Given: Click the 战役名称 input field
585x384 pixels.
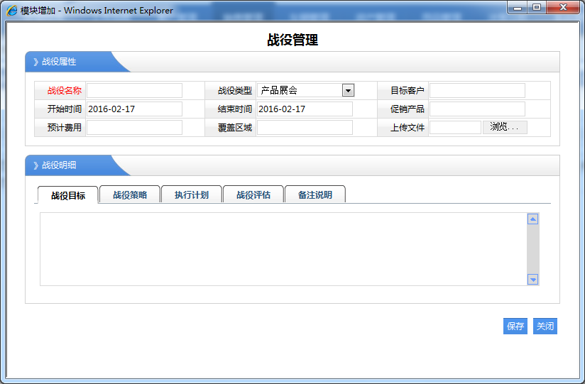Looking at the screenshot, I should tap(134, 90).
